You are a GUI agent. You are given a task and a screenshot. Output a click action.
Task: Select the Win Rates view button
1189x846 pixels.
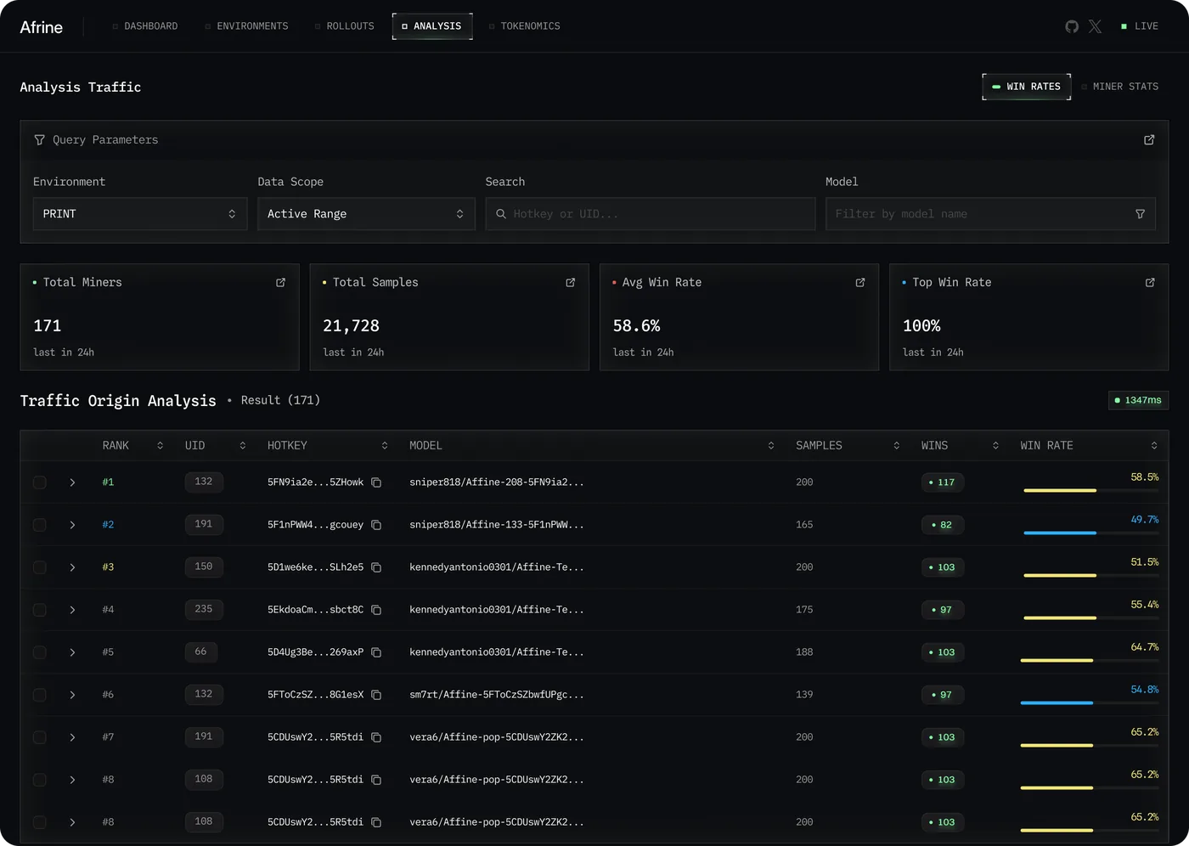pos(1026,87)
